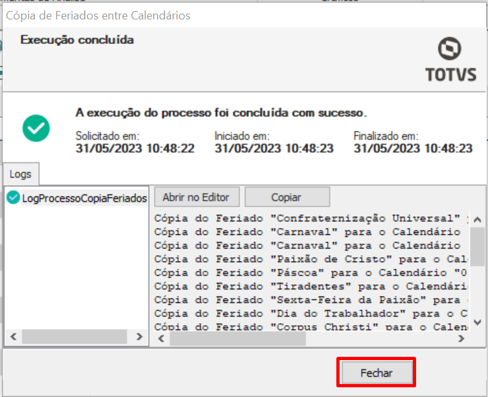488x397 pixels.
Task: Click left arrow under the log list panel
Action: (12, 337)
